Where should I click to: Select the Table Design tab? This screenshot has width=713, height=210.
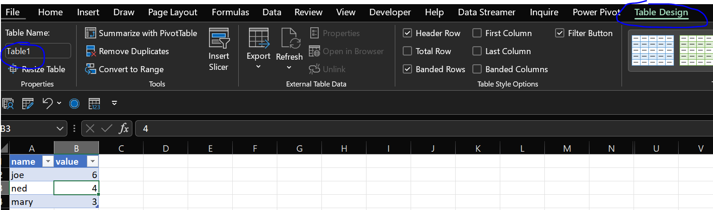(661, 12)
